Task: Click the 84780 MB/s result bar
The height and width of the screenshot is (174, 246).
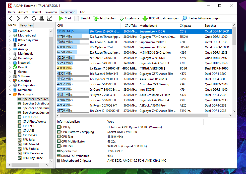Action: [73, 37]
